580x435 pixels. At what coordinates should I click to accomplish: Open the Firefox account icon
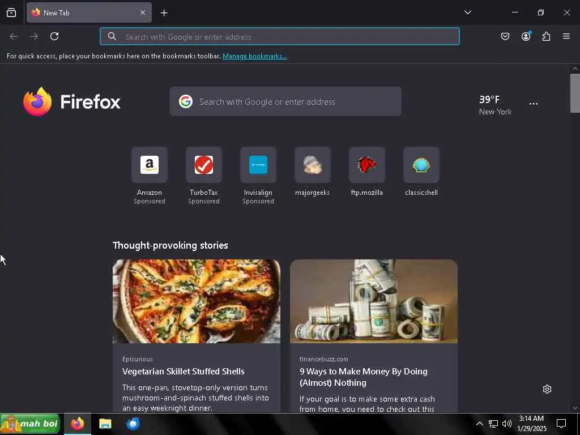(x=526, y=36)
